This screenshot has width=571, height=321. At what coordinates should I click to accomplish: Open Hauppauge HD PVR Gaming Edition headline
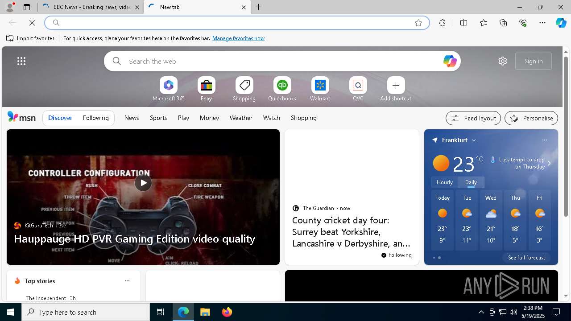click(135, 239)
